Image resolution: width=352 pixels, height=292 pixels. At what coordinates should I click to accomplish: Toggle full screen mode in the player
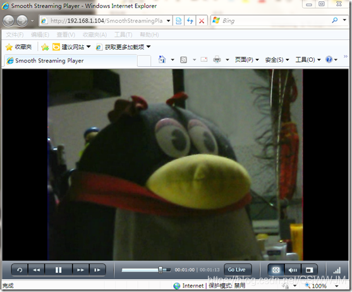pyautogui.click(x=310, y=270)
